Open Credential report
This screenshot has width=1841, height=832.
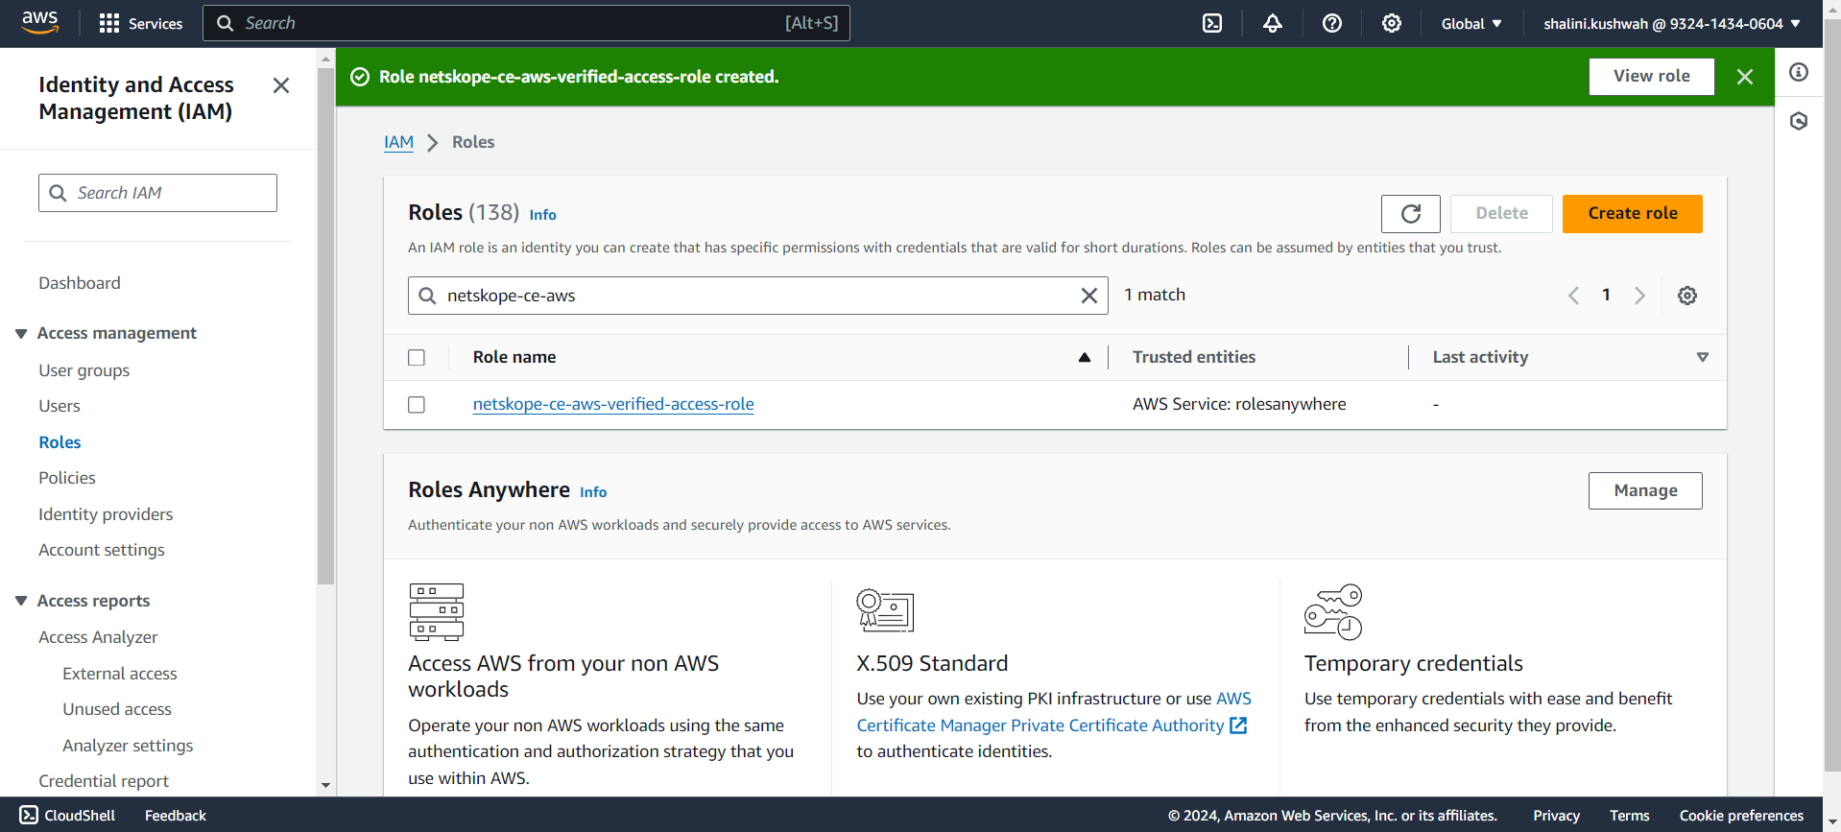104,781
